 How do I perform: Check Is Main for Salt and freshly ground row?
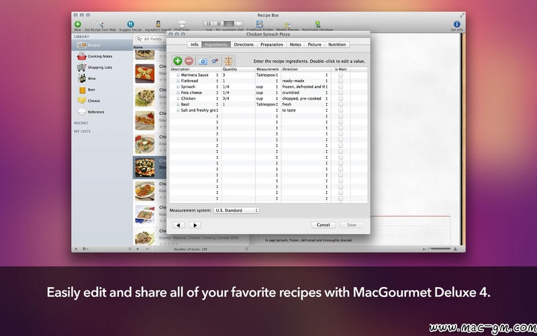click(x=340, y=110)
